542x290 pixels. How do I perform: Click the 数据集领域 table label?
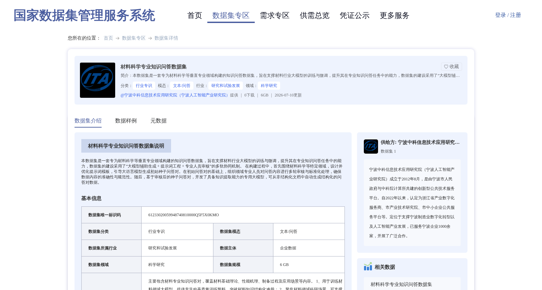(99, 265)
